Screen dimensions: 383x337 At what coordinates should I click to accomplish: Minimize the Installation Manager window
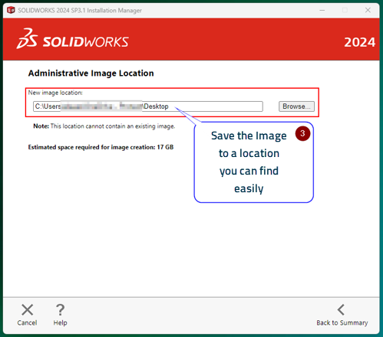pos(322,10)
